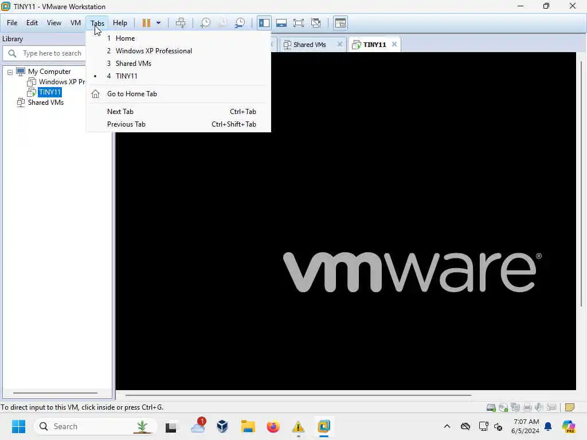Click the sound card status icon
Image resolution: width=587 pixels, height=440 pixels.
pyautogui.click(x=539, y=407)
